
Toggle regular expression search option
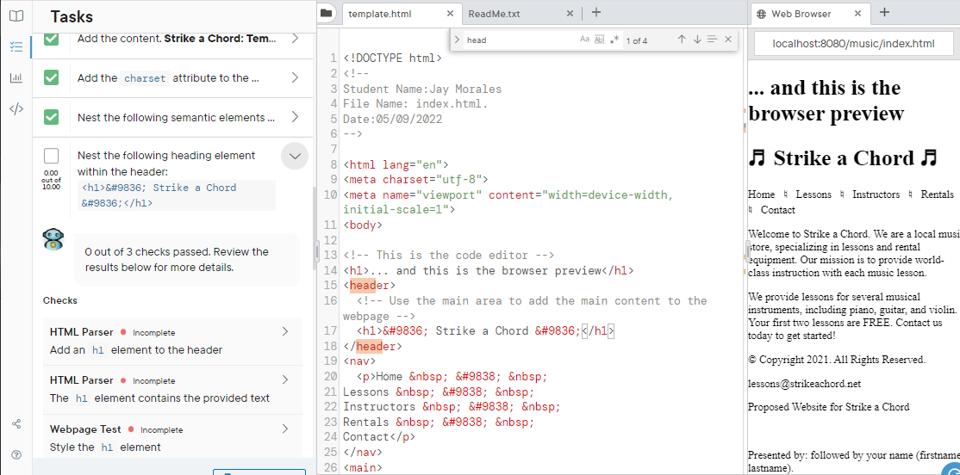(x=614, y=40)
